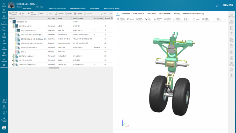Click the search magnifier icon in header
Viewport: 236px width, 133px height.
[217, 6]
